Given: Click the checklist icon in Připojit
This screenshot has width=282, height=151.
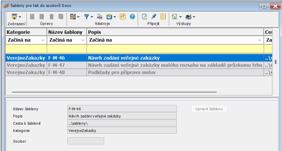Looking at the screenshot, I should pos(163,17).
